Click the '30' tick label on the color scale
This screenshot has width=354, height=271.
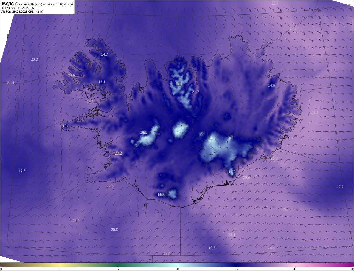click(295, 269)
